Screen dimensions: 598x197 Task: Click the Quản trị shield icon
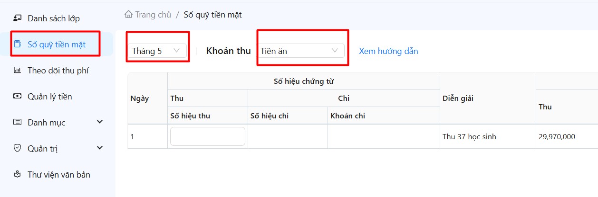[18, 148]
